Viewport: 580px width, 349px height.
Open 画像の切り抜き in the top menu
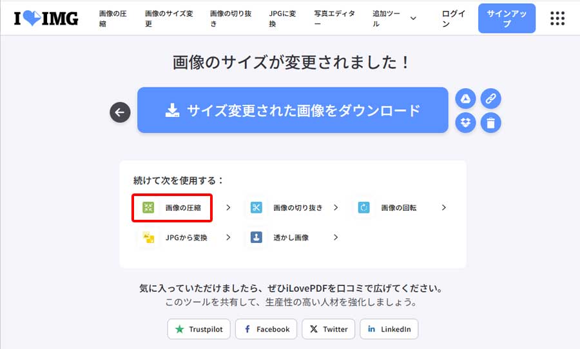pyautogui.click(x=231, y=18)
